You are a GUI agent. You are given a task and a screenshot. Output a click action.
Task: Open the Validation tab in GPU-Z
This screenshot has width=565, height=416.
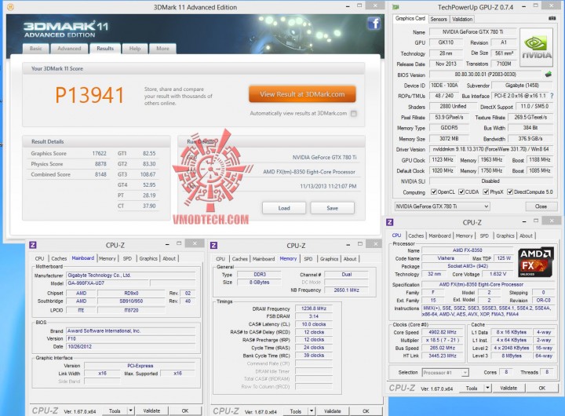462,19
